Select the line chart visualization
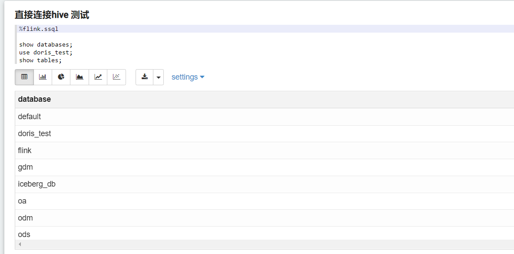 98,77
